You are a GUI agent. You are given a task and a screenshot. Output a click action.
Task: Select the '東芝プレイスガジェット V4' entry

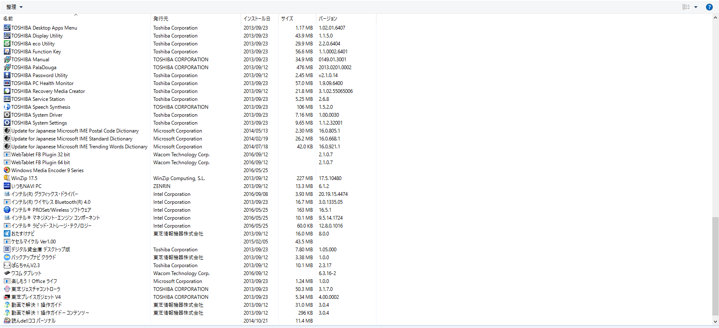[36, 297]
